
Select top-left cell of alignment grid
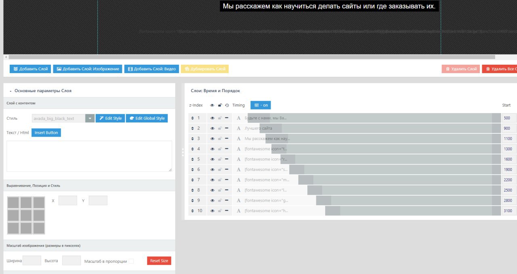13,202
